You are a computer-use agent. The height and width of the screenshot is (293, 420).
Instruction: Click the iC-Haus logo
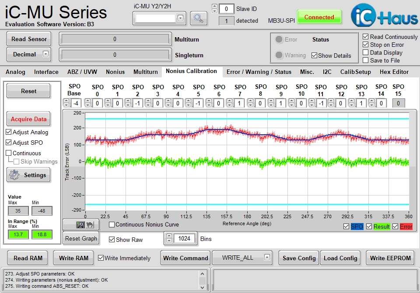point(385,15)
